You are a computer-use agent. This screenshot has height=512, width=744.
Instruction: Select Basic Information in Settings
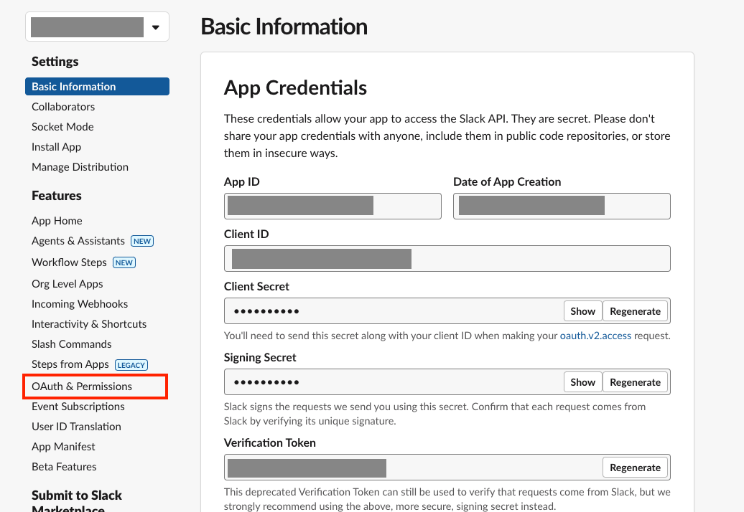click(97, 87)
